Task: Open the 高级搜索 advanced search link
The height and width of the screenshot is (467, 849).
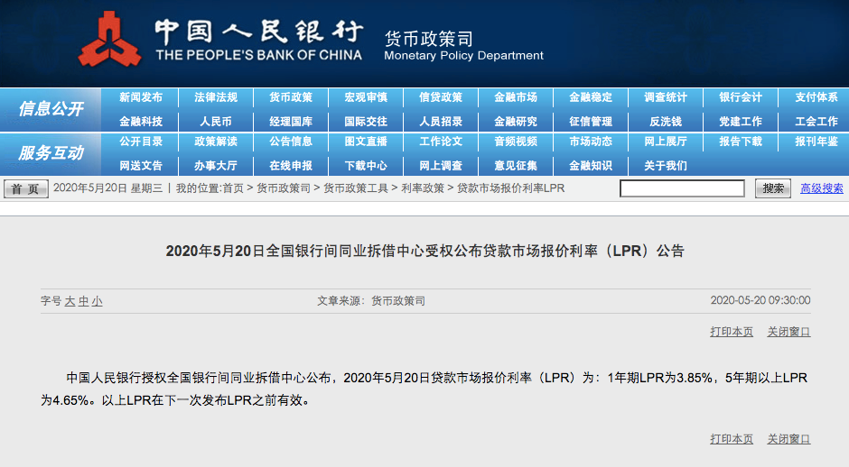Action: pos(821,188)
